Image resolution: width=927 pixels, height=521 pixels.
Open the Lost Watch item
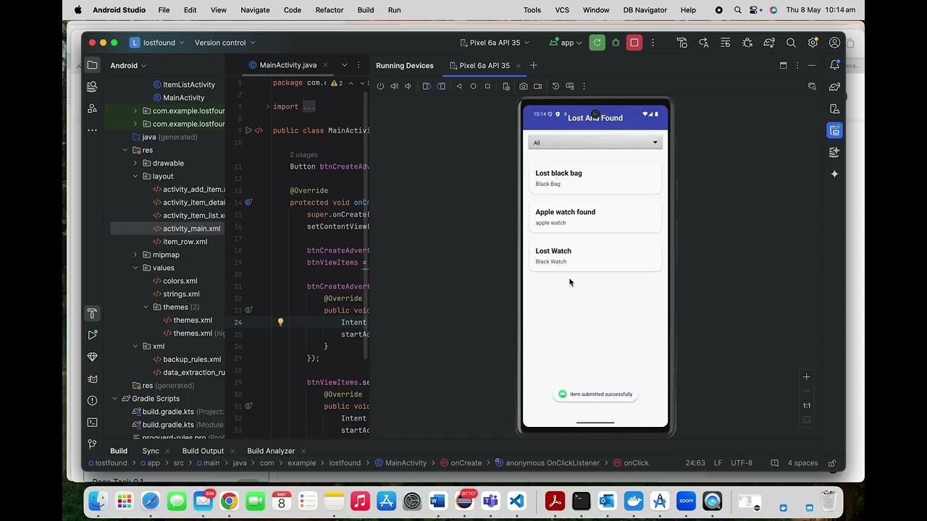coord(595,256)
